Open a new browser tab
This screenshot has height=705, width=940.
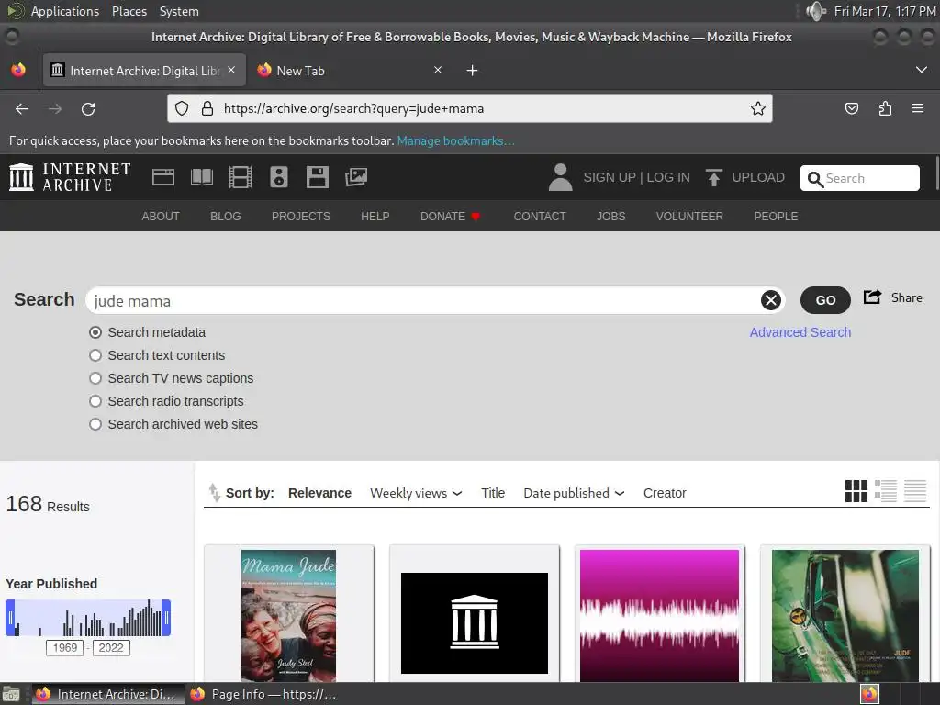(x=473, y=71)
